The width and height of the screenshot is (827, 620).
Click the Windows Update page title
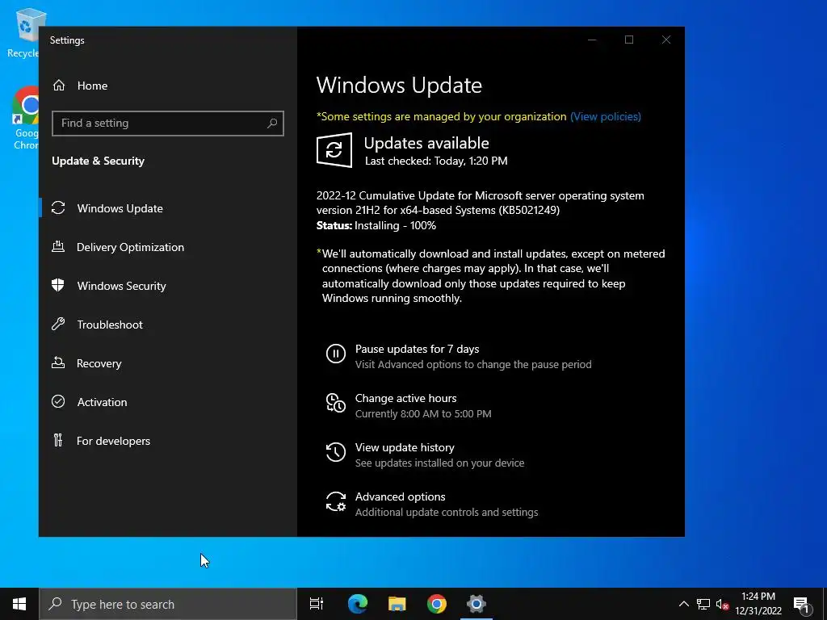coord(399,86)
